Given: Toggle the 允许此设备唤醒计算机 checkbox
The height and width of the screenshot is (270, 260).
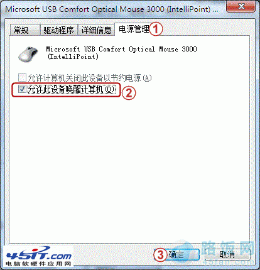Looking at the screenshot, I should click(x=22, y=89).
